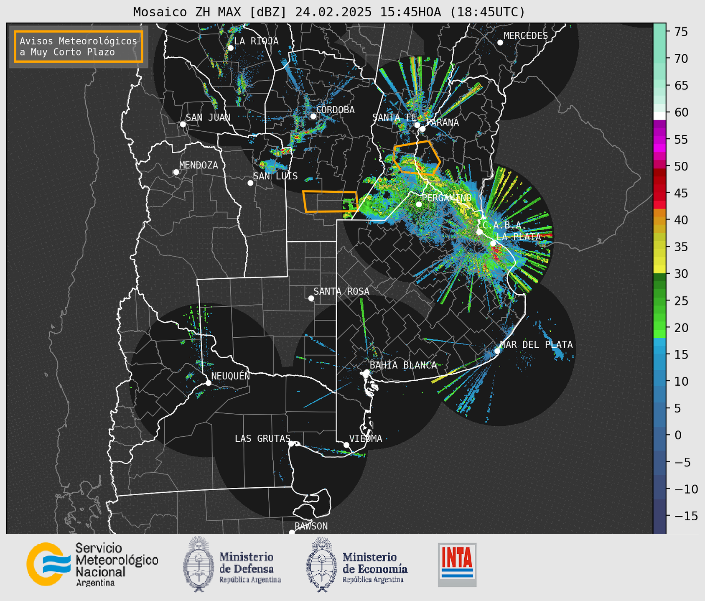Image resolution: width=705 pixels, height=601 pixels.
Task: Click the MERCEDES city label
Action: pyautogui.click(x=526, y=36)
